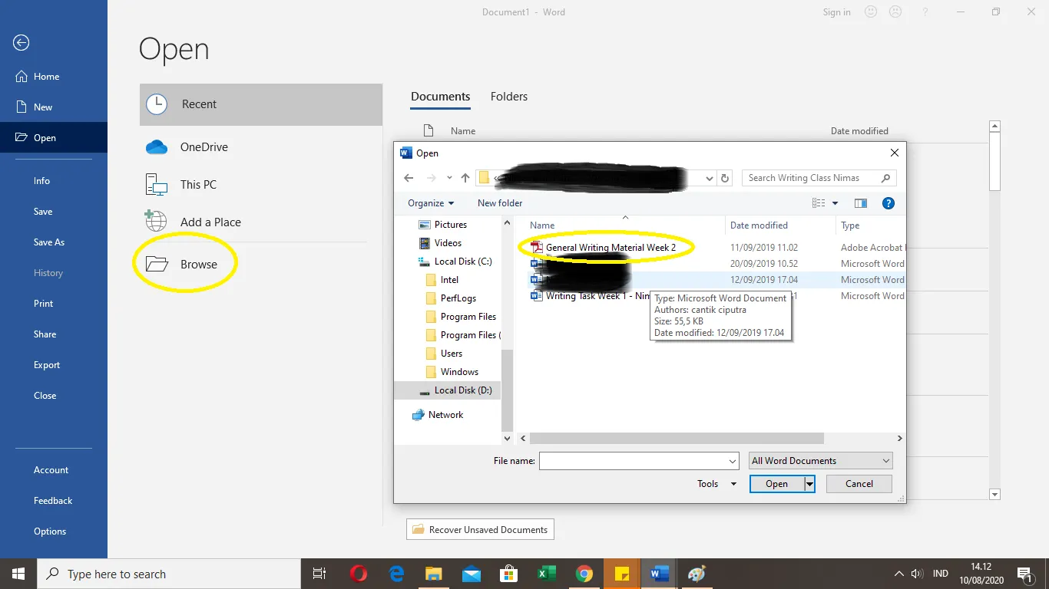Click the Open button's split arrow
Screen dimensions: 1049x589
(x=809, y=484)
